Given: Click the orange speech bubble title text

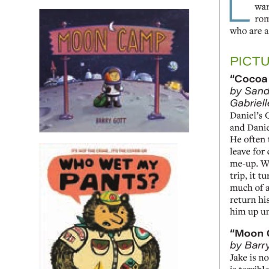Looking at the screenshot, I should point(109,174).
